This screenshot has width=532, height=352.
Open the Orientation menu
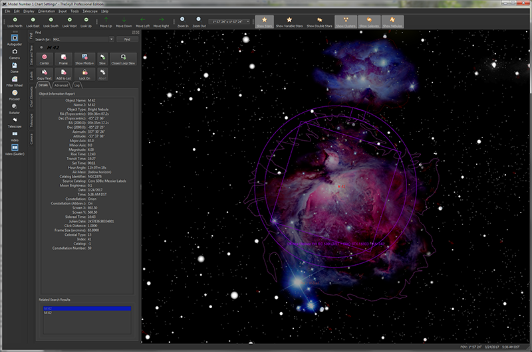pyautogui.click(x=47, y=11)
